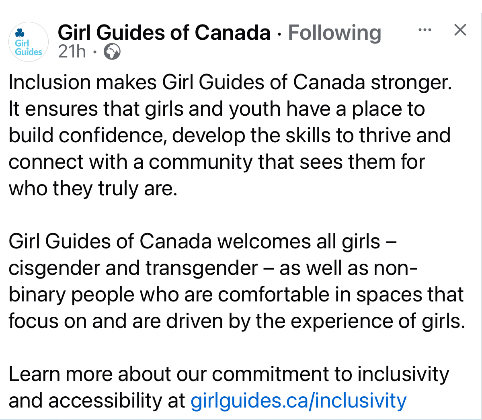
Task: Click the line "who they truly are."
Action: pyautogui.click(x=93, y=188)
